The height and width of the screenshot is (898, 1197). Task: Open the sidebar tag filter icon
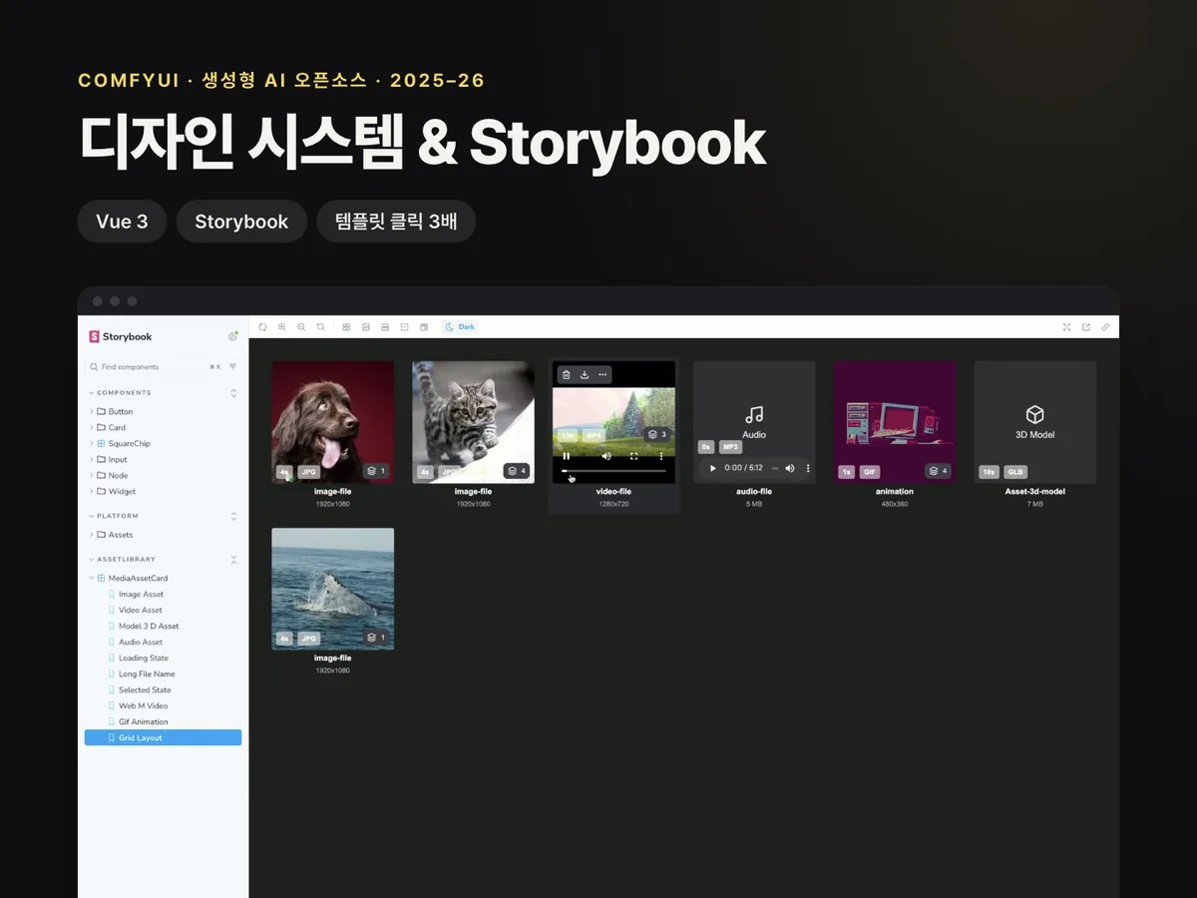pos(233,367)
